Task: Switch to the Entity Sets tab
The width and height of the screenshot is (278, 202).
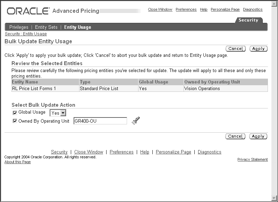Action: point(46,27)
